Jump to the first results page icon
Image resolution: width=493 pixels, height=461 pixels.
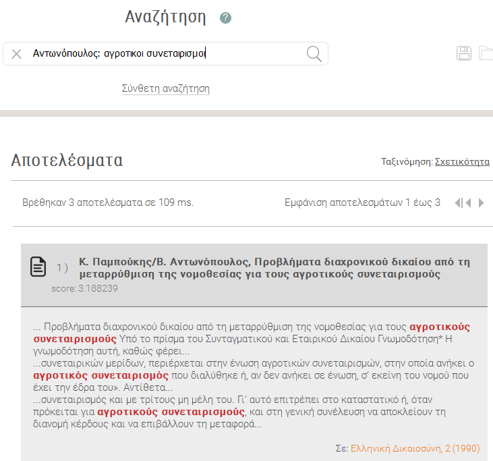pyautogui.click(x=459, y=202)
